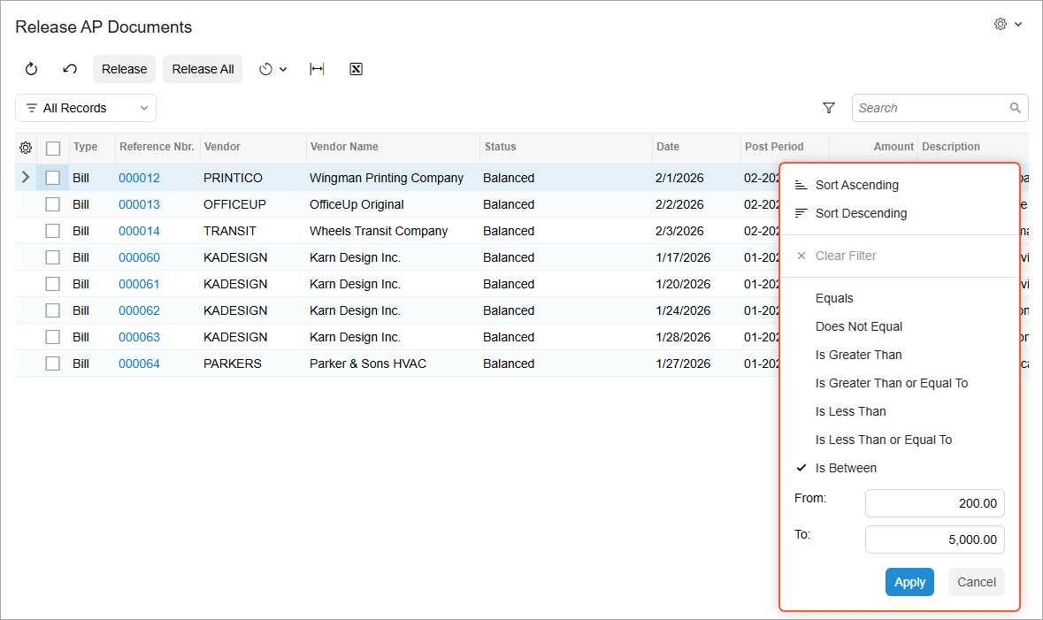Choose Is Less Than or Equal To
The height and width of the screenshot is (620, 1043).
[x=884, y=440]
